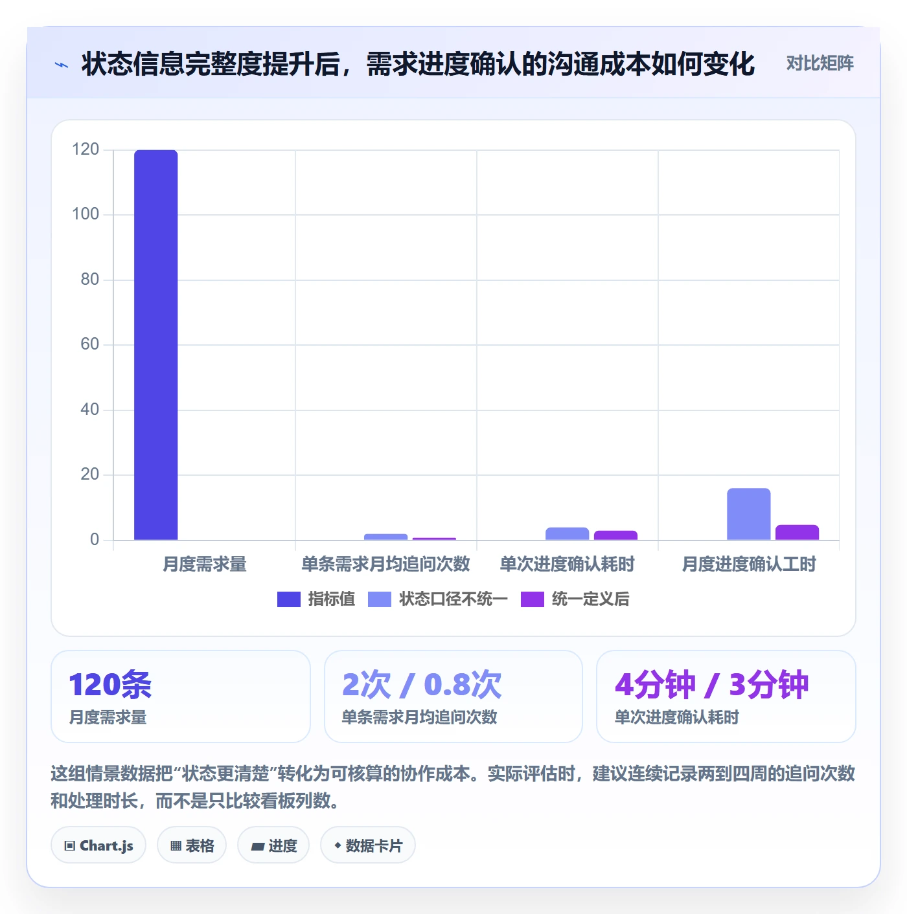Click the light-blue 单条需求月均追问次数 bar
The height and width of the screenshot is (914, 907).
[386, 537]
